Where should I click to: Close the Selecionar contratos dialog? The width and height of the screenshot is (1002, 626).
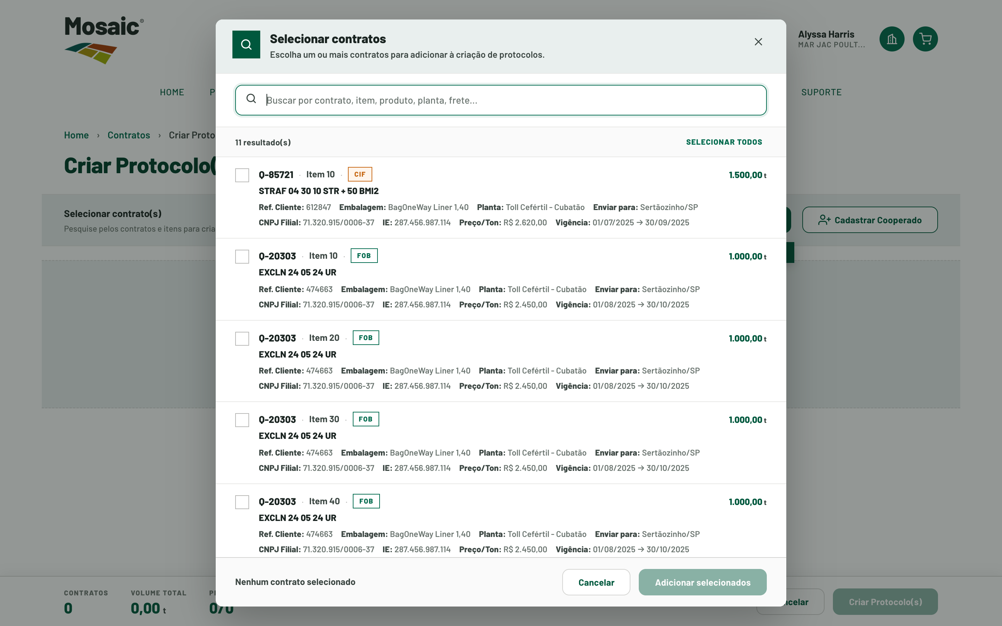point(758,42)
